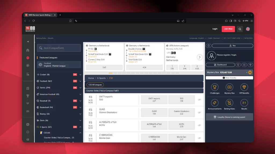Image resolution: width=275 pixels, height=154 pixels.
Task: Open Counter-Strike 2 YaLLa Compass (7) league
Action: (x=59, y=138)
